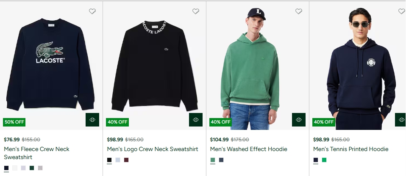
Task: Open Men's Tennis Printed Hoodie title link
Action: click(351, 149)
